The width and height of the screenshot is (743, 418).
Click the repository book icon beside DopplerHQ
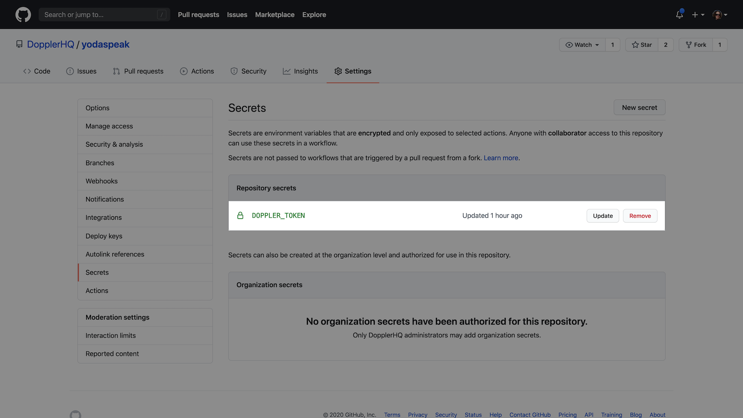[19, 44]
